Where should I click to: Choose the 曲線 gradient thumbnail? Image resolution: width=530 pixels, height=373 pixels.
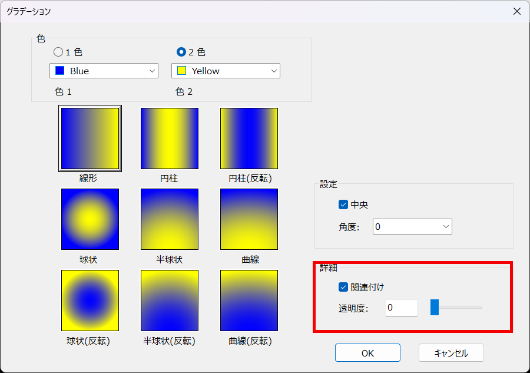(249, 219)
